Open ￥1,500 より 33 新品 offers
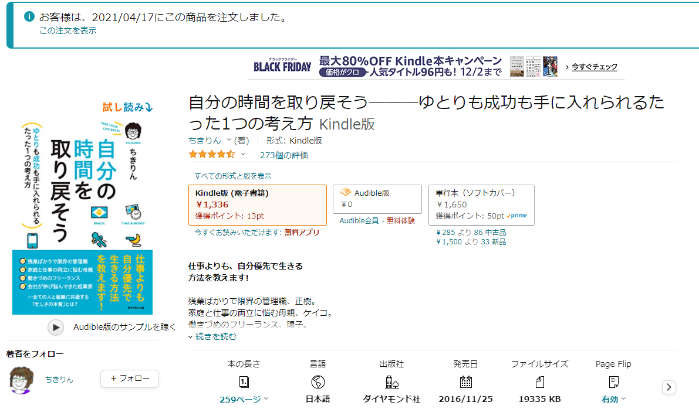 coord(471,242)
